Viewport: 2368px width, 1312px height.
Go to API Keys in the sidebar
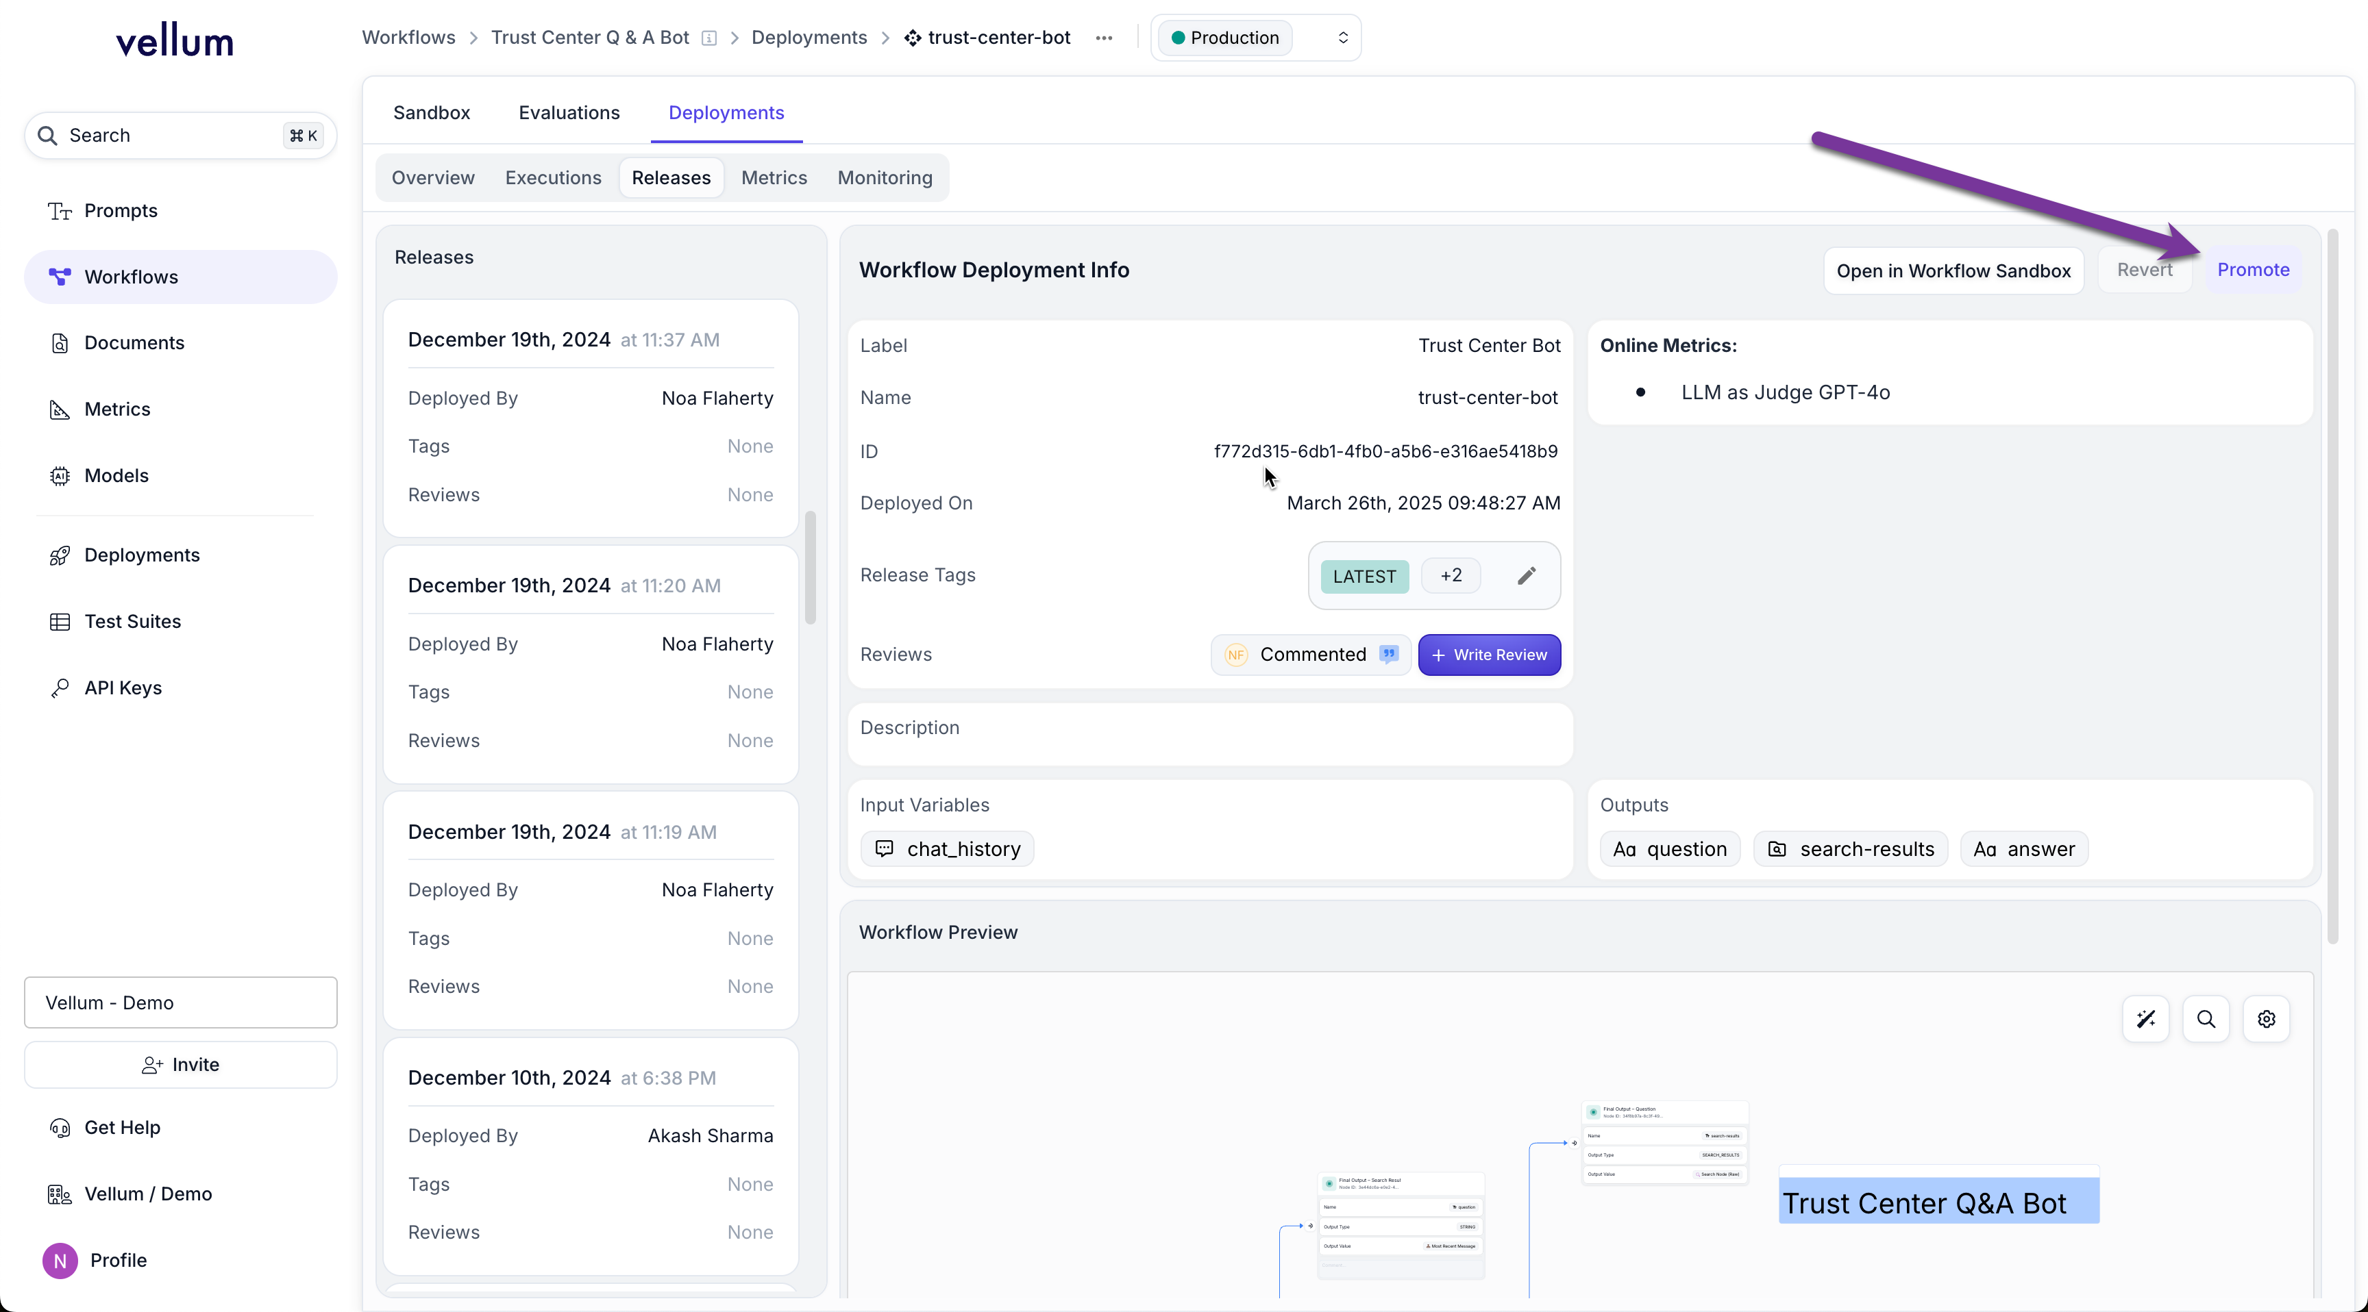click(122, 688)
